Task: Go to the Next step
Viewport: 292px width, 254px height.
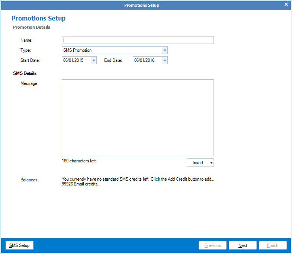Action: pyautogui.click(x=243, y=245)
